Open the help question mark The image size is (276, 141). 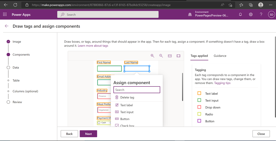pyautogui.click(x=261, y=15)
